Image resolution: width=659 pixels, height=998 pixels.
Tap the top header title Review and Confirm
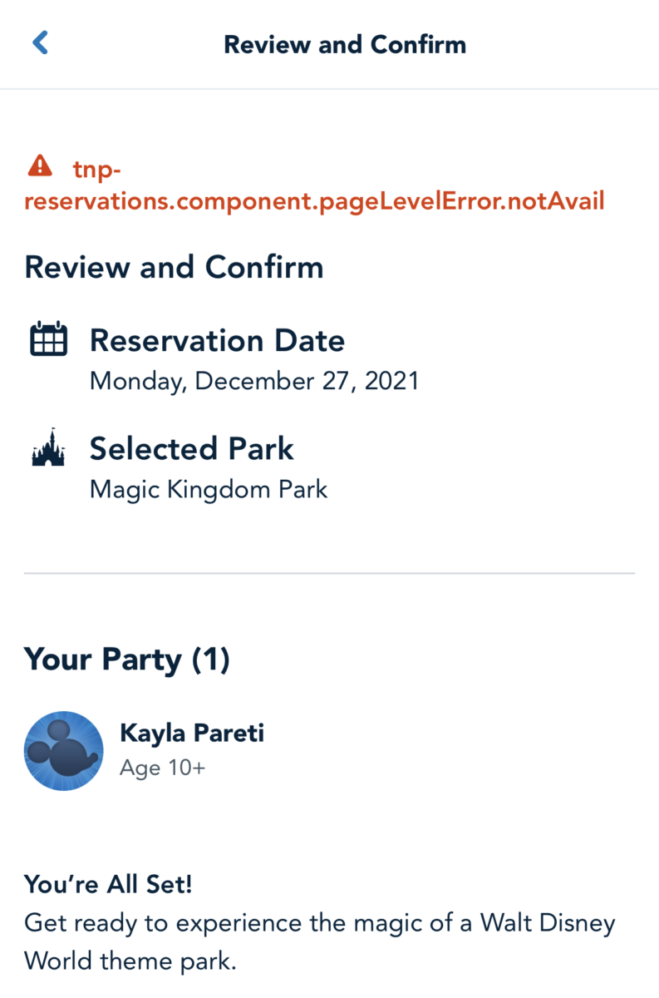(x=345, y=44)
